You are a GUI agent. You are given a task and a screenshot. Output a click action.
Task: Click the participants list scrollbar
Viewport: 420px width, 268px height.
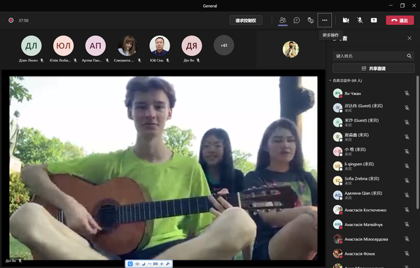point(417,142)
